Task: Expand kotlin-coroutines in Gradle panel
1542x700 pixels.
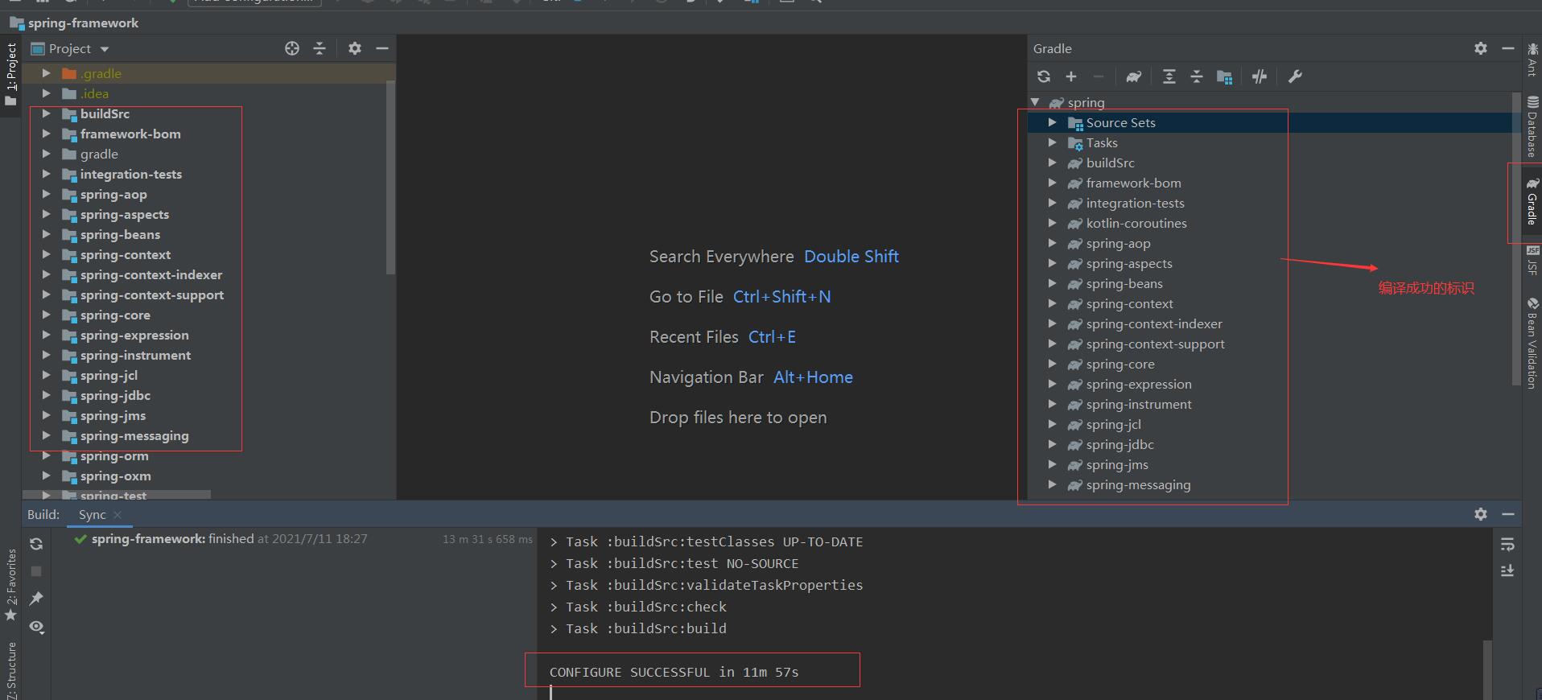Action: pyautogui.click(x=1053, y=223)
